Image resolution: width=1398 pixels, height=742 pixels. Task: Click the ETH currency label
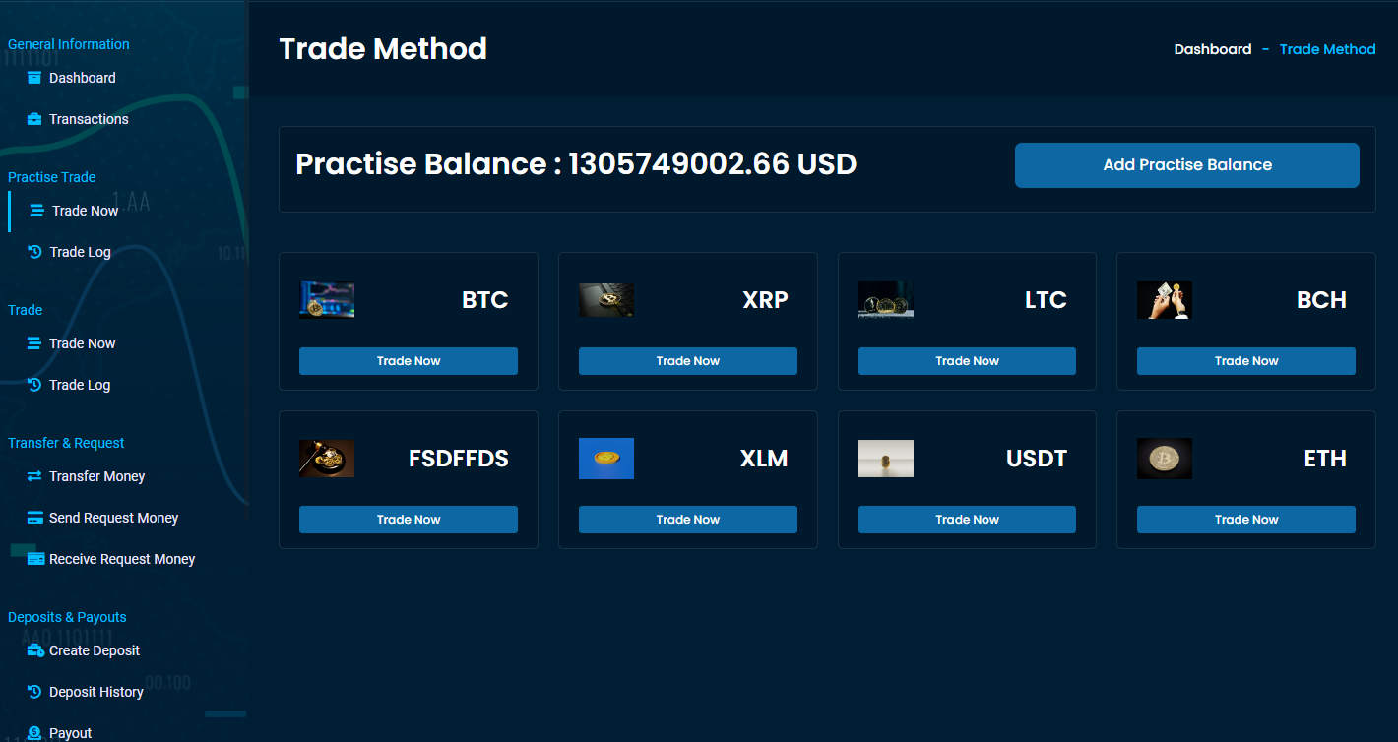pyautogui.click(x=1325, y=459)
